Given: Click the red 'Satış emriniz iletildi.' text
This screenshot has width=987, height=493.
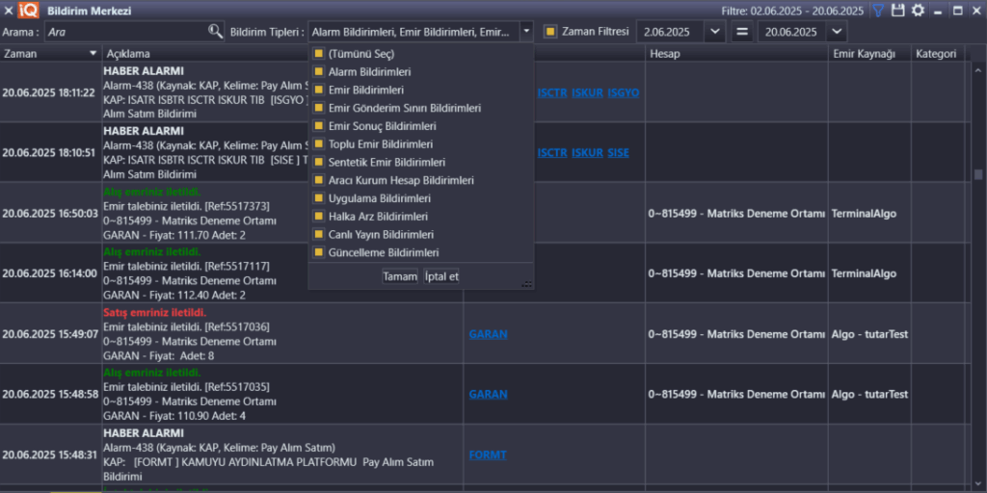Looking at the screenshot, I should pyautogui.click(x=155, y=313).
